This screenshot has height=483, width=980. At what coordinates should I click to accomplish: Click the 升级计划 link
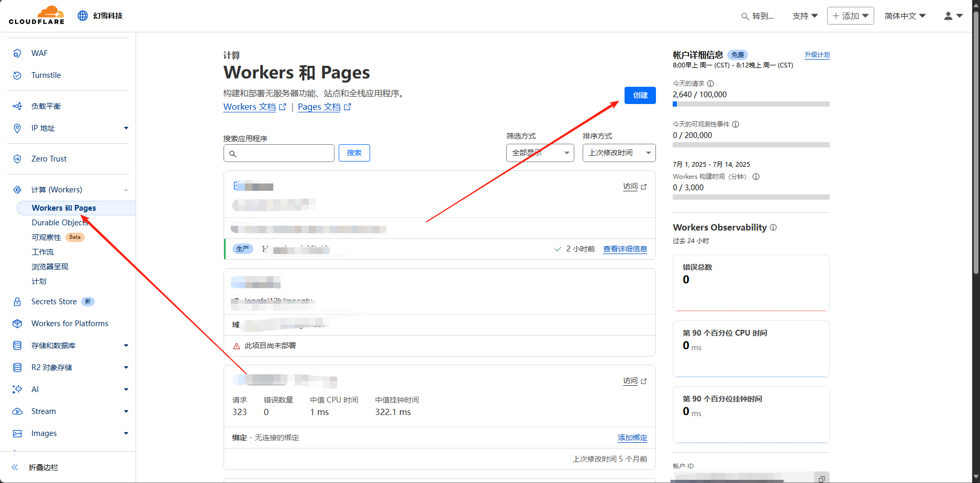pyautogui.click(x=817, y=54)
